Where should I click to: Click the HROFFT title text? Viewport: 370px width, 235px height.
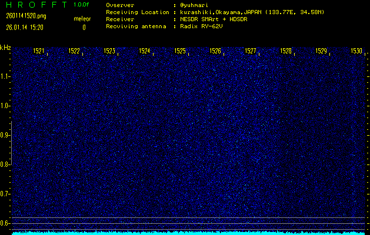pyautogui.click(x=36, y=5)
